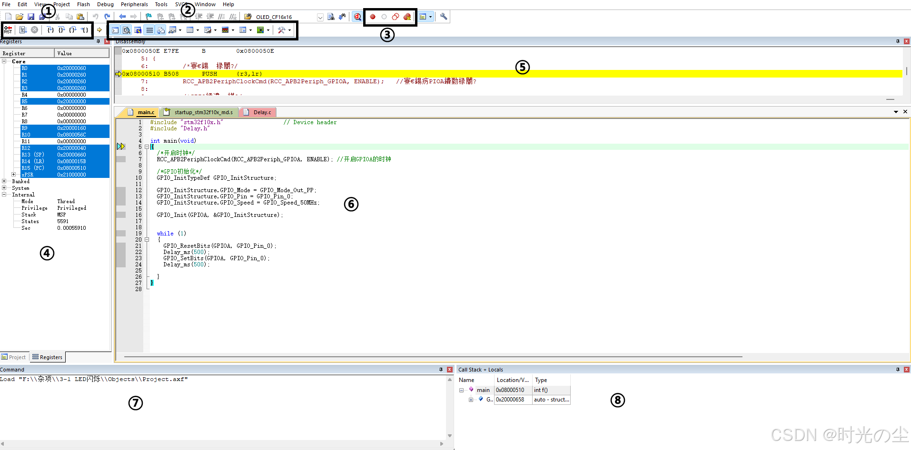Reset the CPU with the RST button
Viewport: 911px width, 450px height.
pyautogui.click(x=8, y=30)
